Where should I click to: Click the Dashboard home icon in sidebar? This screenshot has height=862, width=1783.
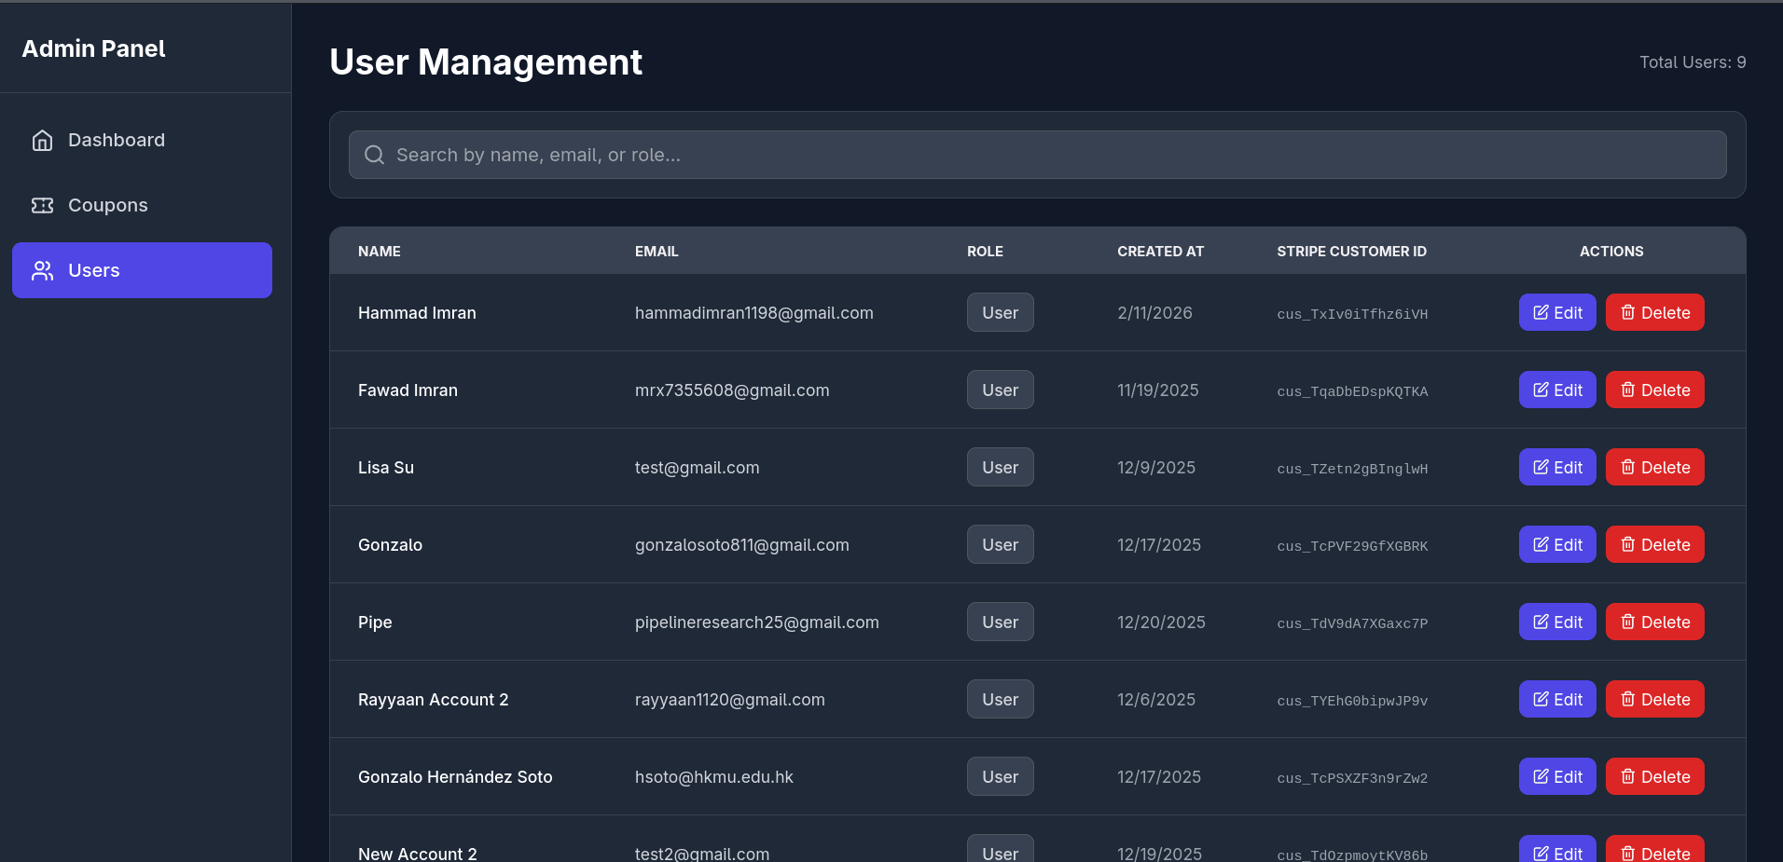click(x=42, y=140)
